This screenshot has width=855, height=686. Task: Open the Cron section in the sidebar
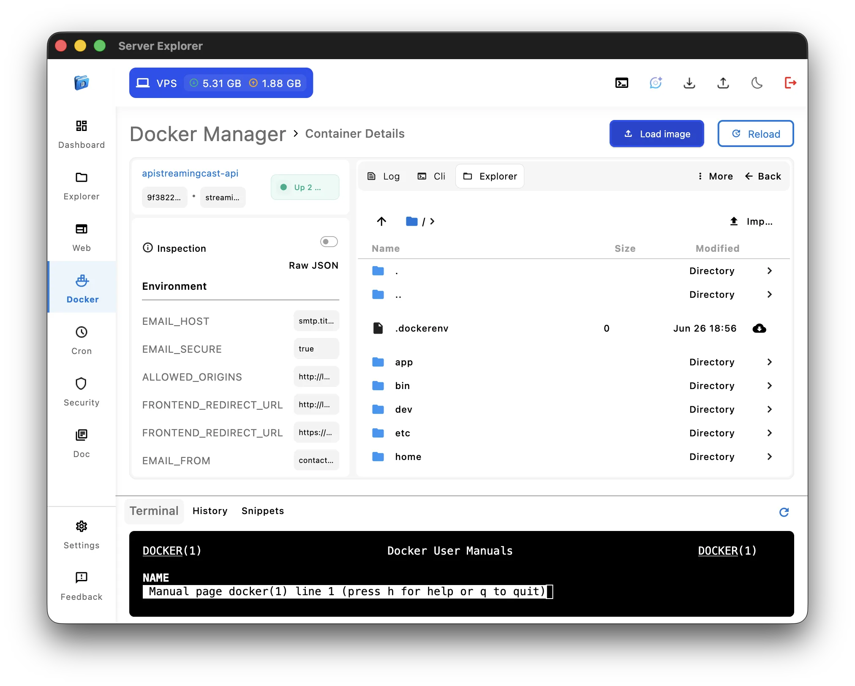point(82,340)
